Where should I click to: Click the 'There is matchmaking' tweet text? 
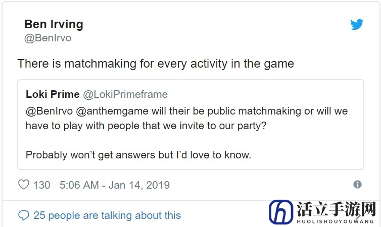point(156,64)
